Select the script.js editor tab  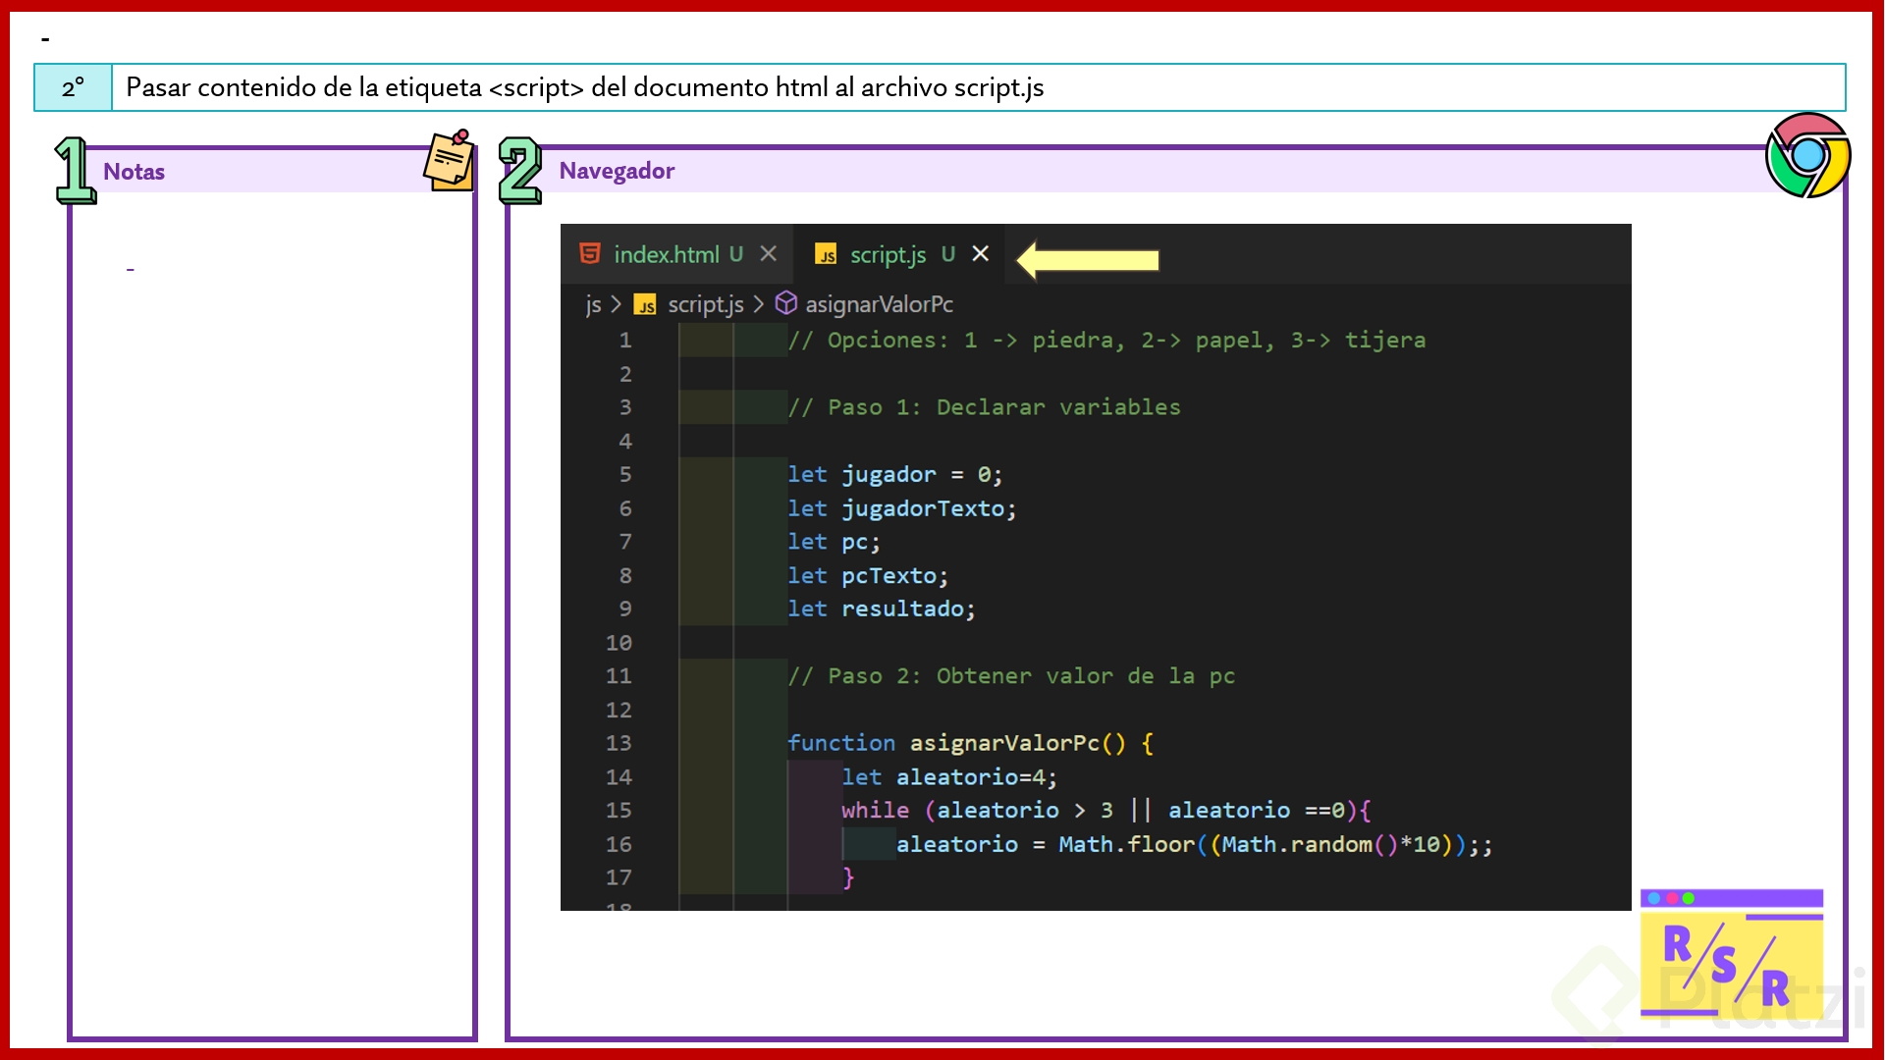(x=899, y=254)
